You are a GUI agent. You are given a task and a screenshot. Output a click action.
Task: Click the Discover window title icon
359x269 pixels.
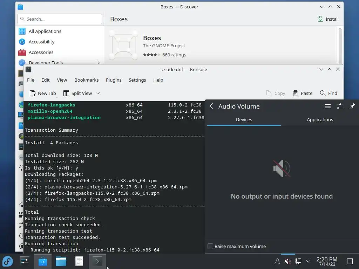coord(20,7)
